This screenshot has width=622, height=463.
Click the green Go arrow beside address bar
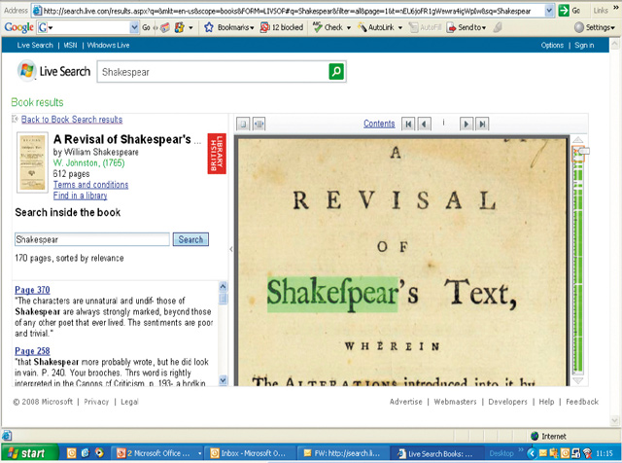coord(564,11)
